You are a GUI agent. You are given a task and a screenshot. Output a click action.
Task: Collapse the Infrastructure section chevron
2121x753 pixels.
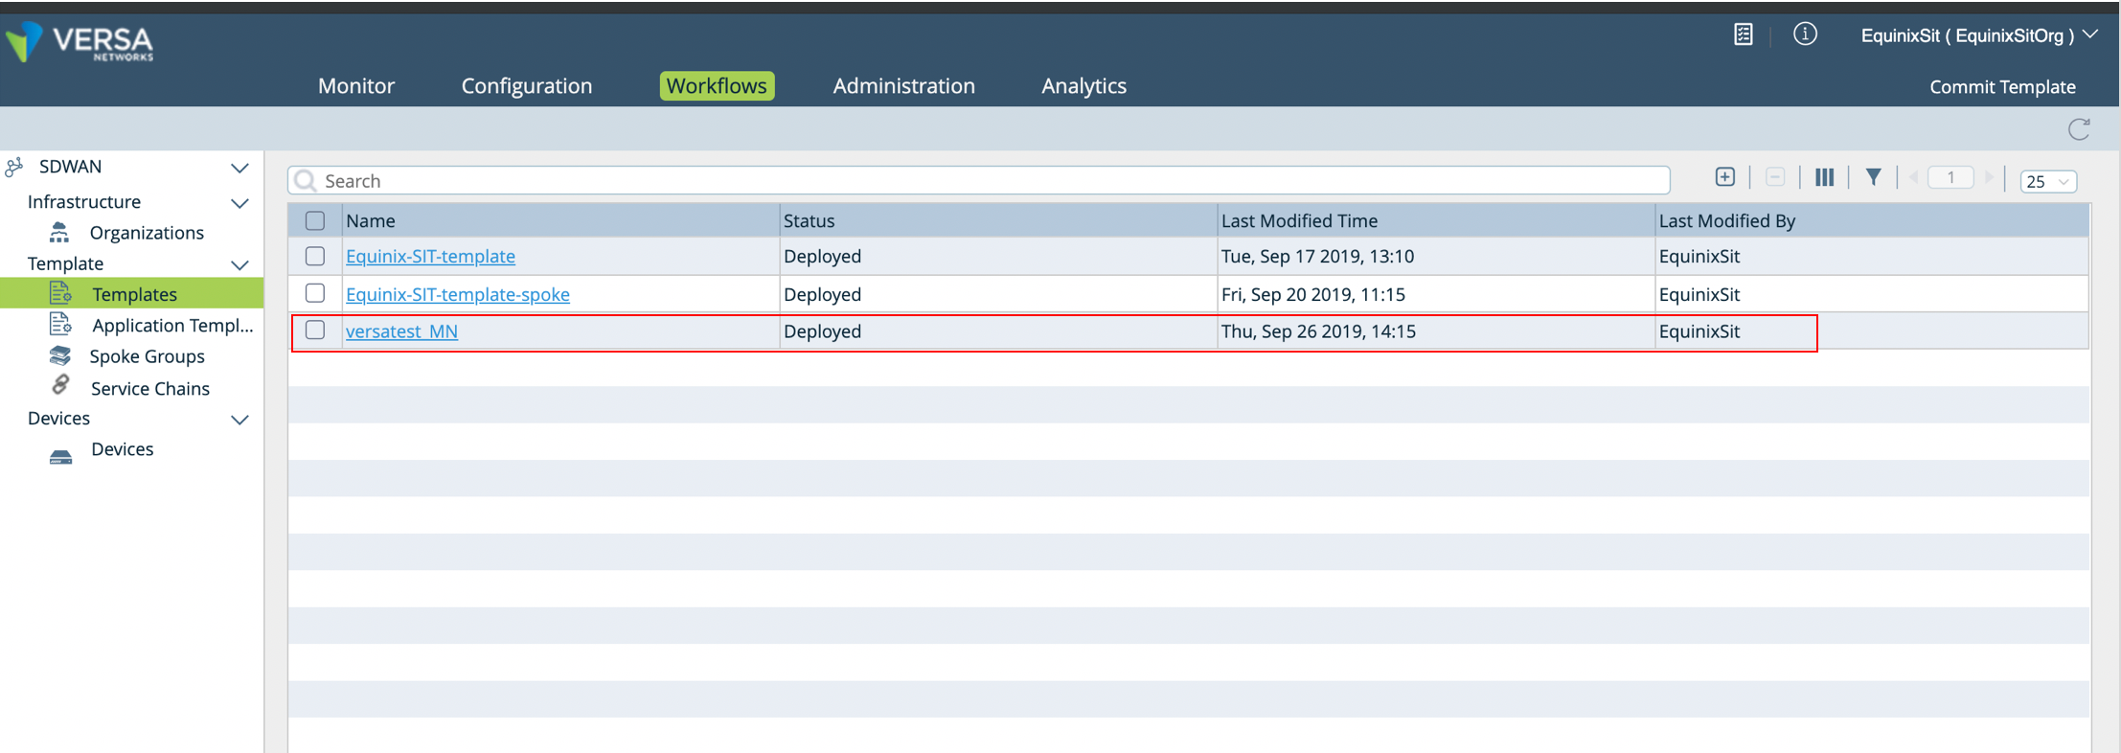click(x=240, y=203)
